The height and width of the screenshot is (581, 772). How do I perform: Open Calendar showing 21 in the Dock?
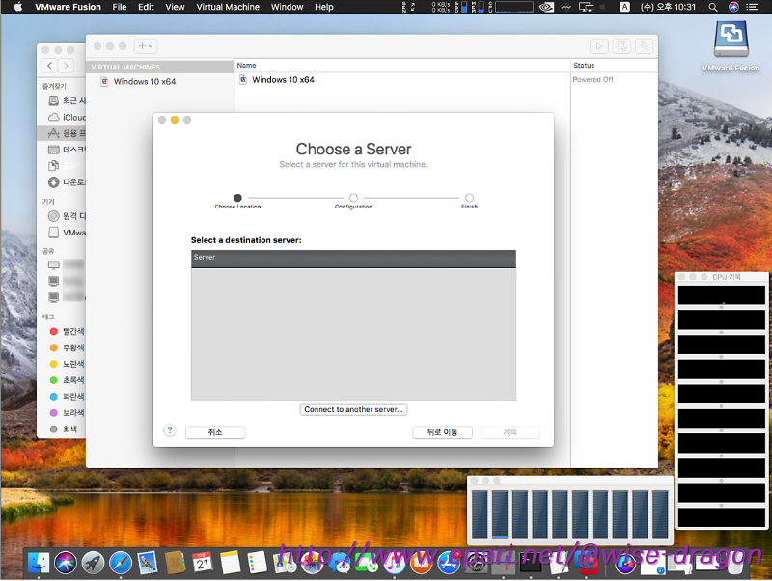203,564
